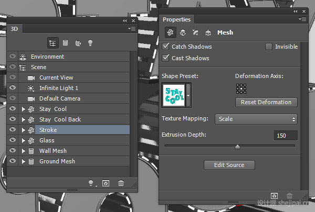Hide the Ground Mesh item
This screenshot has width=315, height=212.
pyautogui.click(x=13, y=161)
